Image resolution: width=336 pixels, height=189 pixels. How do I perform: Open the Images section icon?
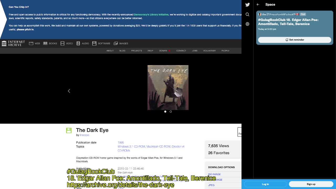click(x=115, y=43)
